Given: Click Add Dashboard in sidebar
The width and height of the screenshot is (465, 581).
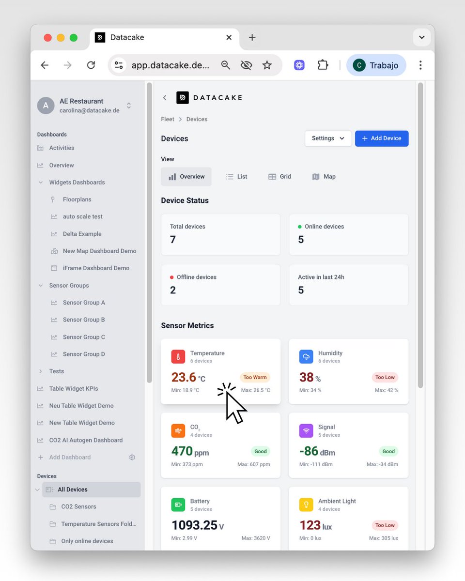Looking at the screenshot, I should click(70, 457).
